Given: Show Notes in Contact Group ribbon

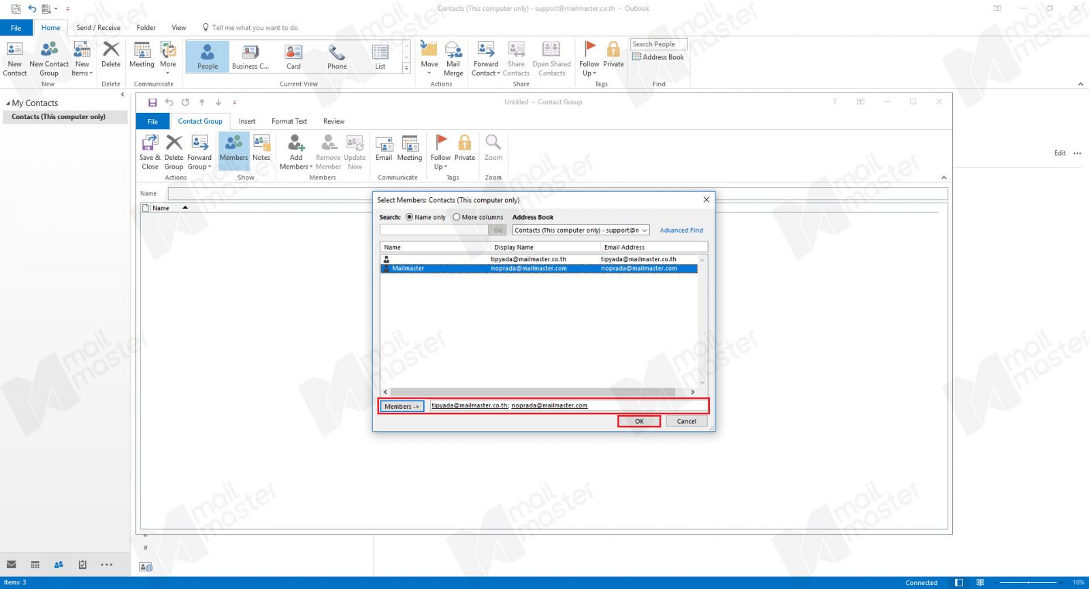Looking at the screenshot, I should 261,148.
